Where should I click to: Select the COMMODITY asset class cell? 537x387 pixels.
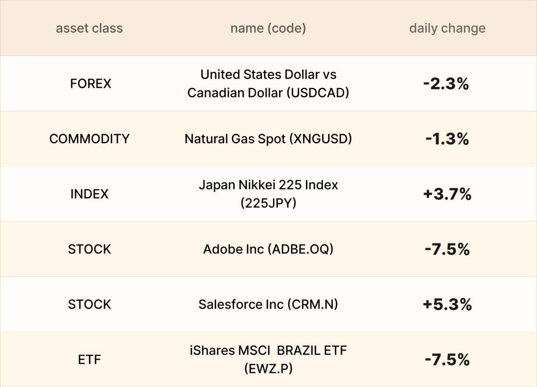coord(89,139)
